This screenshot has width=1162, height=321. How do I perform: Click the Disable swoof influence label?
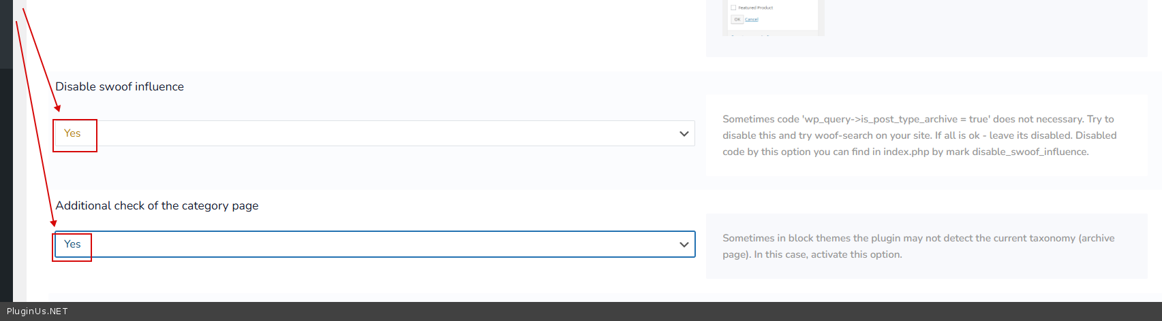[x=119, y=86]
